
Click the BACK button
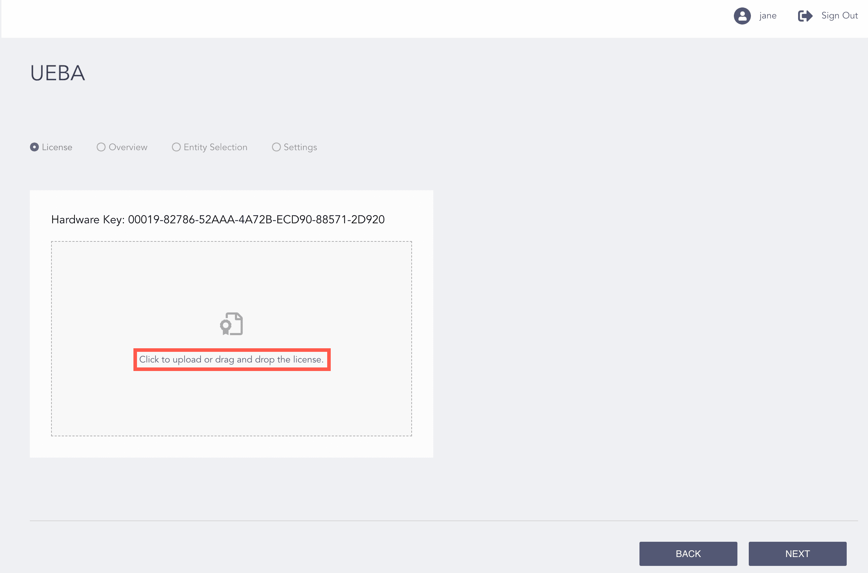688,553
